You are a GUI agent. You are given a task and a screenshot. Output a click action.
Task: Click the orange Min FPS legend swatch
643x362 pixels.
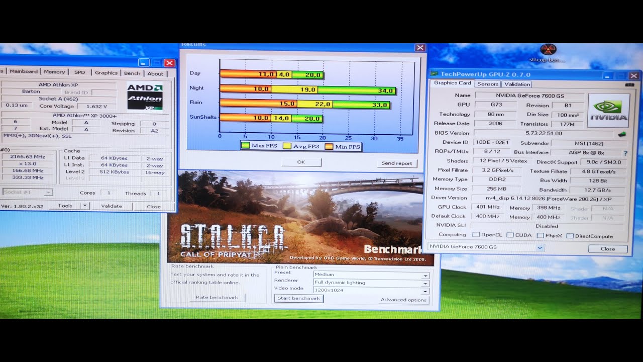coord(329,147)
